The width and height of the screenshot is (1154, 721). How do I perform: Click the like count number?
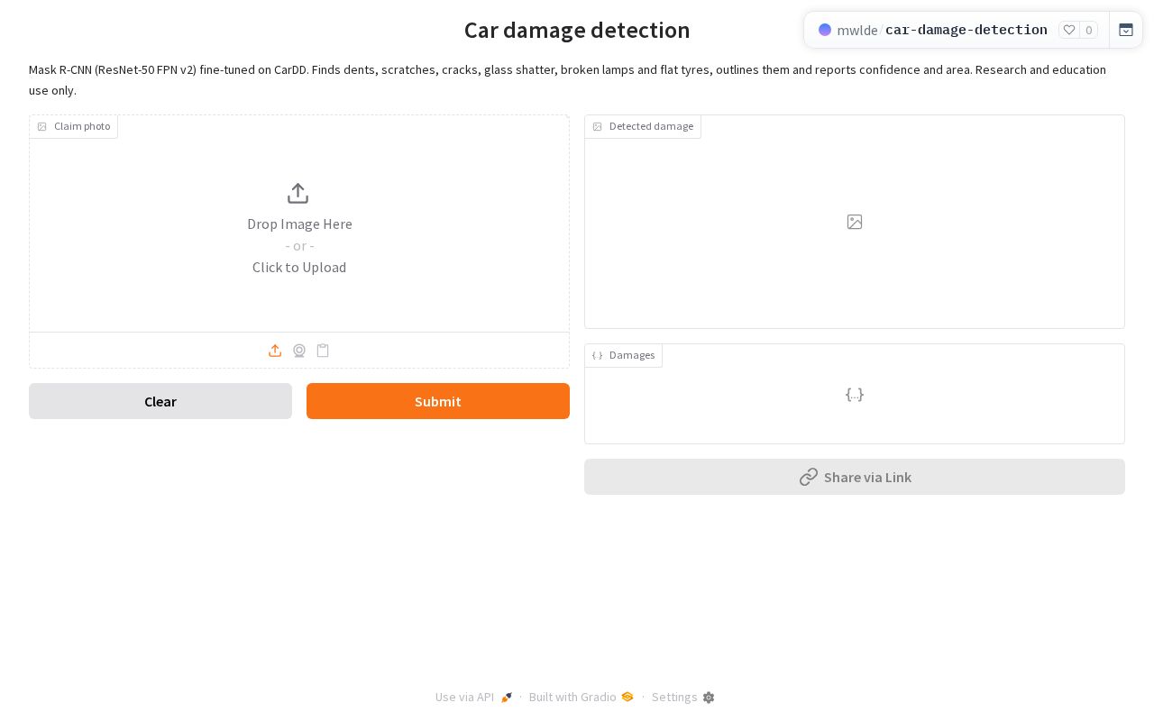[x=1089, y=30]
